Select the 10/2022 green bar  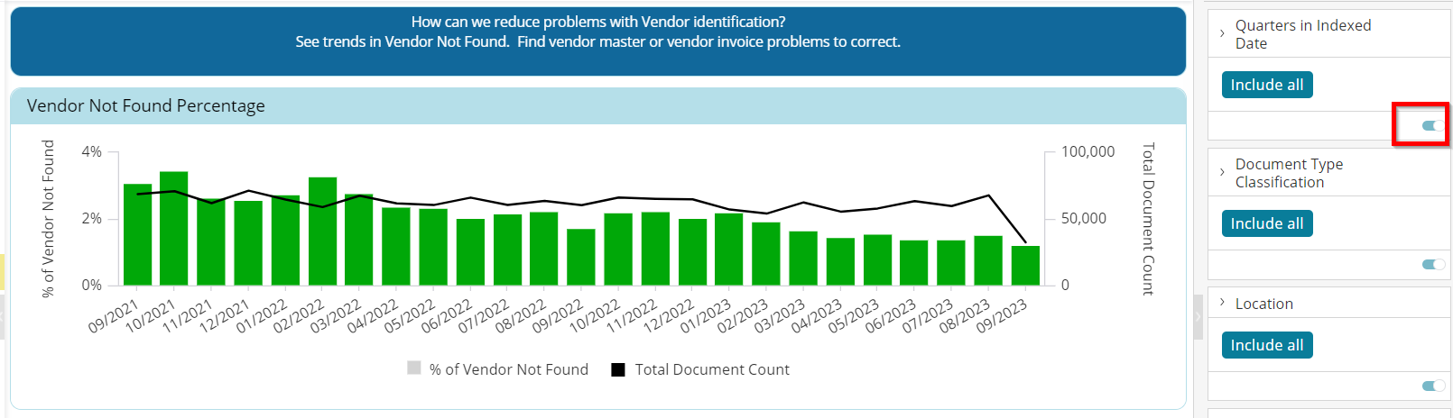pyautogui.click(x=618, y=250)
